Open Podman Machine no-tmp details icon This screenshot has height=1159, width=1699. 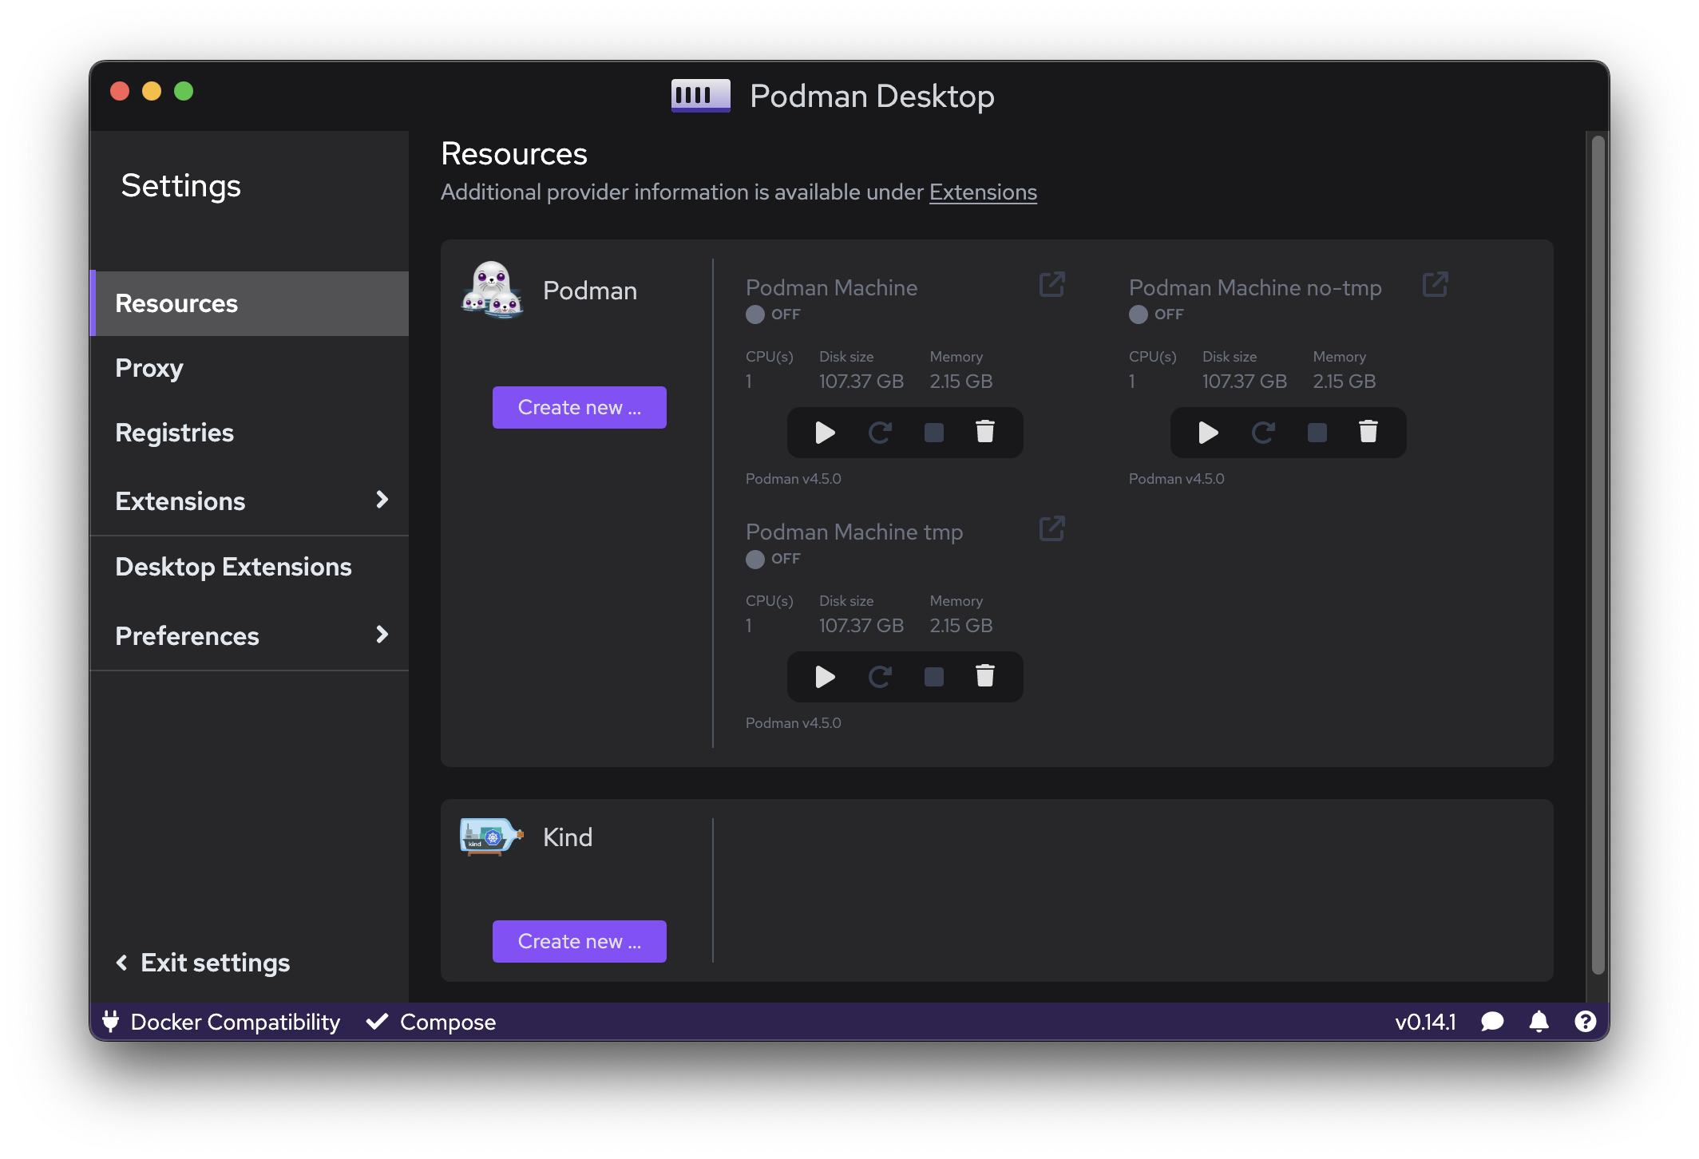[1435, 284]
